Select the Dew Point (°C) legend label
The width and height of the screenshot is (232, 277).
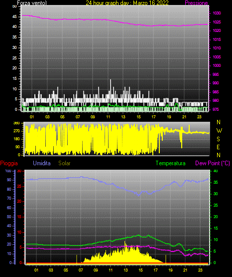coord(213,163)
